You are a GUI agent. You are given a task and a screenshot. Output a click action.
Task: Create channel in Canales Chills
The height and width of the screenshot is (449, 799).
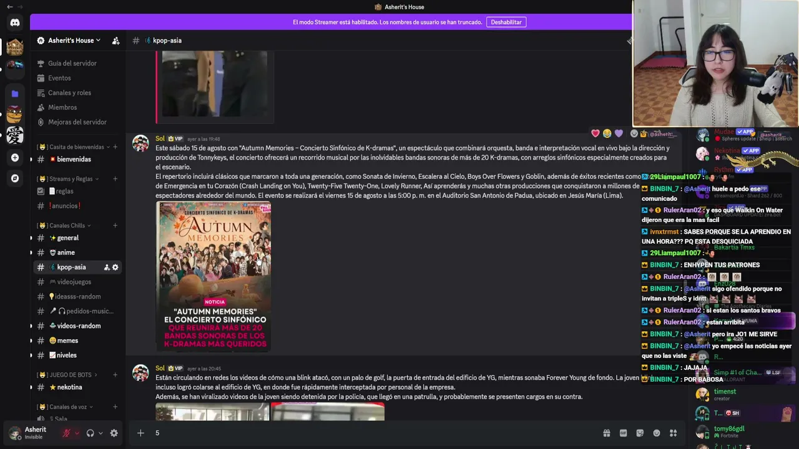point(115,226)
